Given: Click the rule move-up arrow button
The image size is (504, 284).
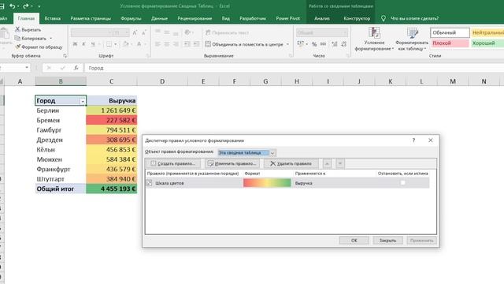Looking at the screenshot, I should point(327,163).
